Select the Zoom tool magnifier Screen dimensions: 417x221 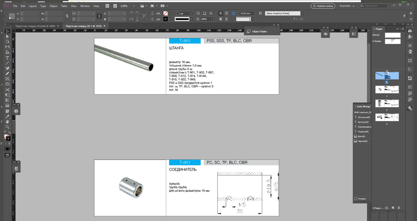coord(8,127)
